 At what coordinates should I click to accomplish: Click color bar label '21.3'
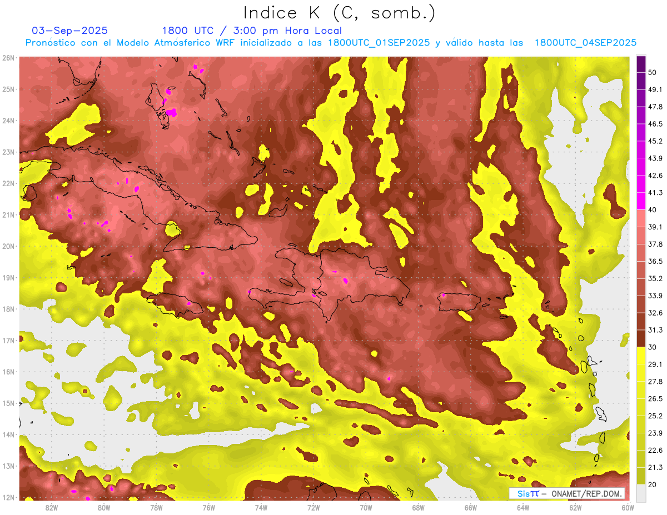(x=655, y=467)
